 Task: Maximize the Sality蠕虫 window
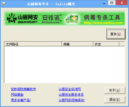[x=112, y=3]
